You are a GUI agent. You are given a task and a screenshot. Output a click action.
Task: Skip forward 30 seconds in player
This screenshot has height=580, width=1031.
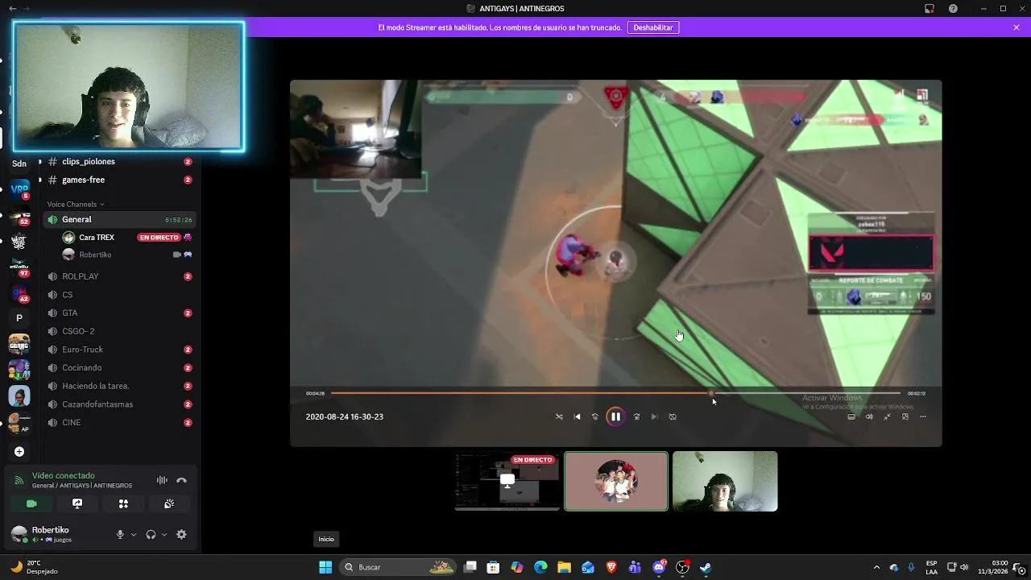636,416
